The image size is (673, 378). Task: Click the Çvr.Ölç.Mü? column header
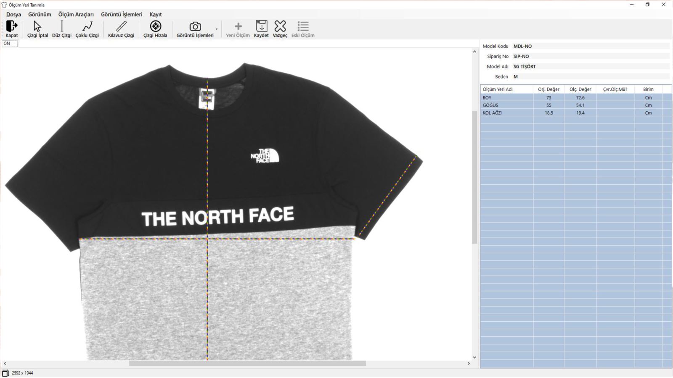[615, 89]
